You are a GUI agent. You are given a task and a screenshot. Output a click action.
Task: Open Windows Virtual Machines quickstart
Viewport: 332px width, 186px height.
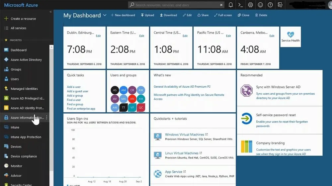pos(185,135)
